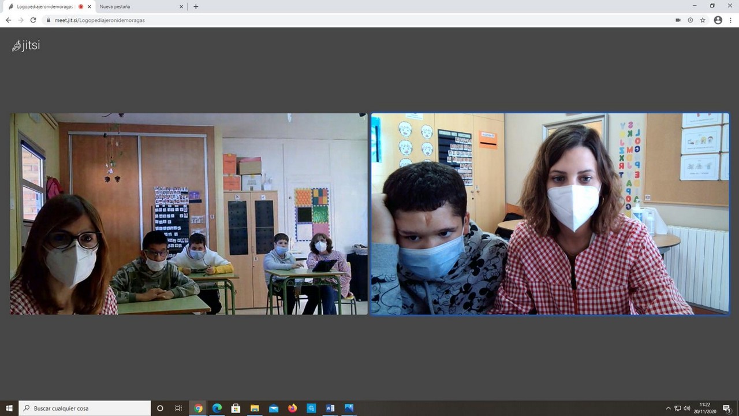
Task: Close the Nueva pestaña tab
Action: pyautogui.click(x=181, y=7)
